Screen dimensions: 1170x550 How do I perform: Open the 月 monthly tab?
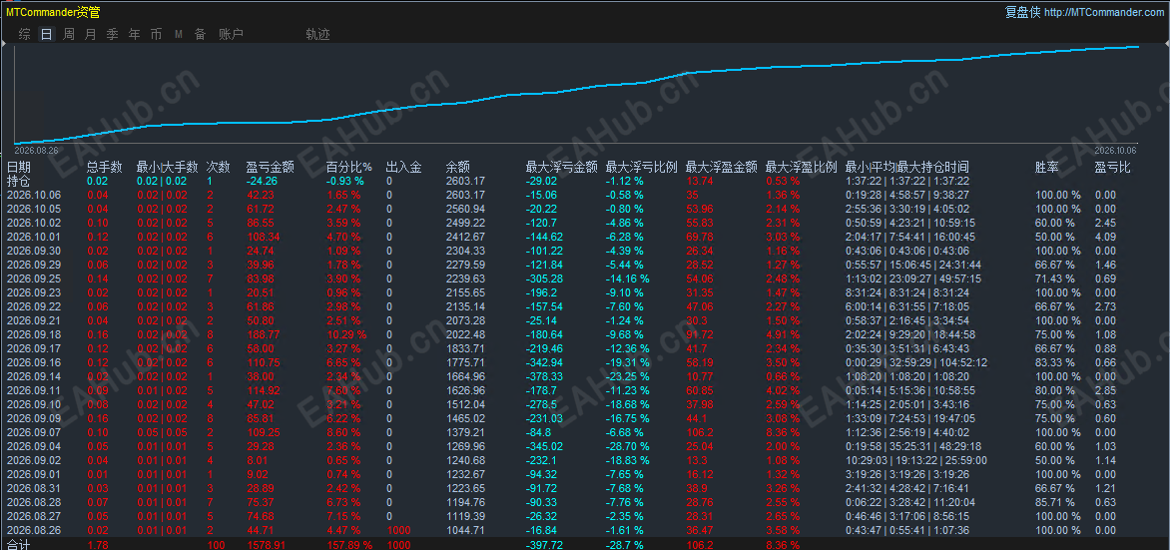click(x=90, y=34)
